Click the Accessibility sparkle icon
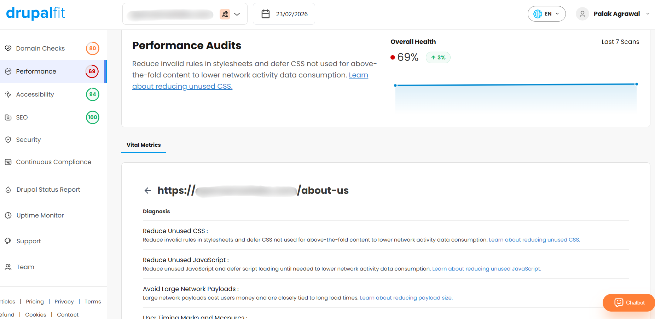 pos(8,94)
